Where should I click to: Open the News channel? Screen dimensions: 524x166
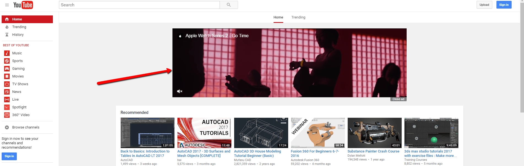(x=17, y=92)
